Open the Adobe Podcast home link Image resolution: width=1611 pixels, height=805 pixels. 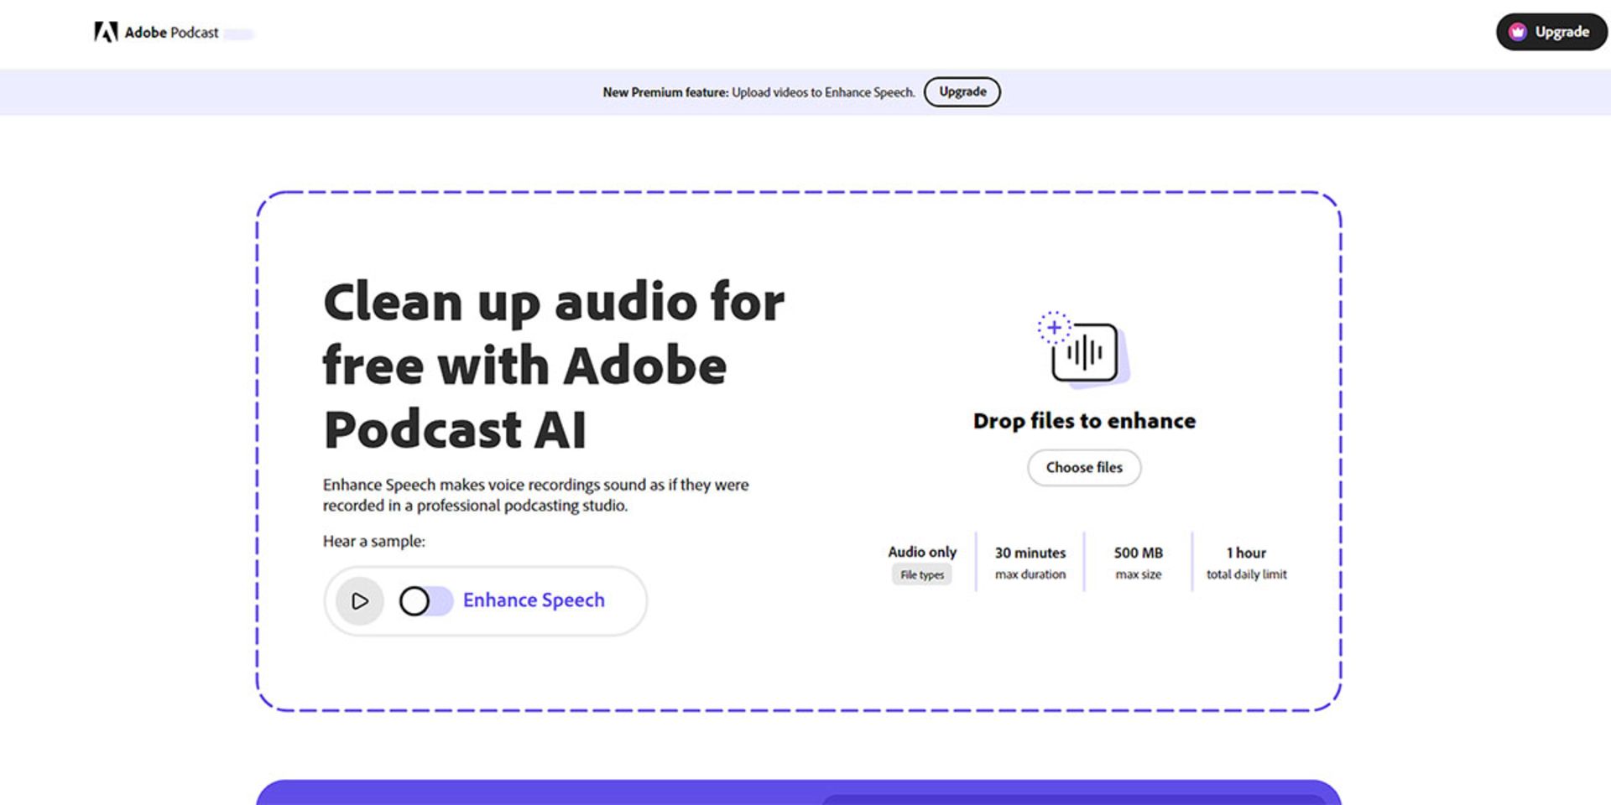point(156,32)
